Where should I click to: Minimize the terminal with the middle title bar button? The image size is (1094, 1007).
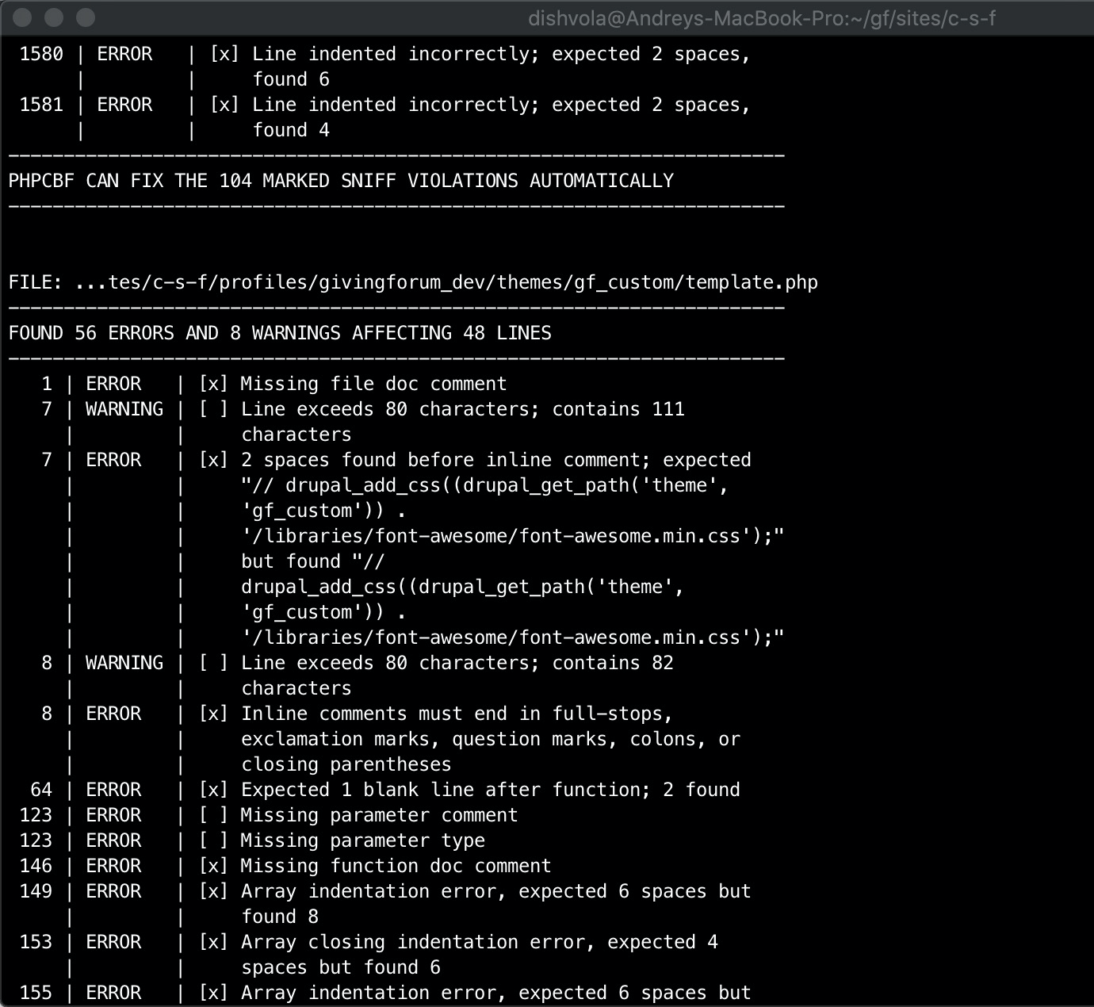pyautogui.click(x=54, y=17)
